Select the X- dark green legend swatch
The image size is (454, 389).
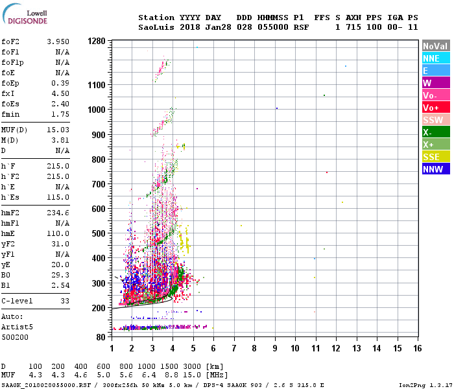(436, 132)
